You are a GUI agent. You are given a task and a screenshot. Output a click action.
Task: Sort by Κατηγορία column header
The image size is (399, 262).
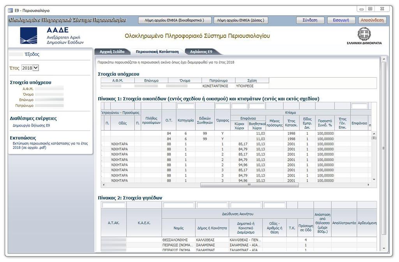(x=185, y=120)
